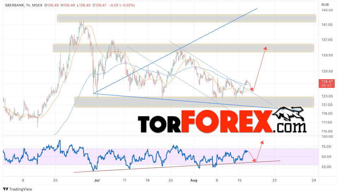The width and height of the screenshot is (339, 194).
Task: Click the change value −0.02 (−0.02%)
Action: point(121,5)
